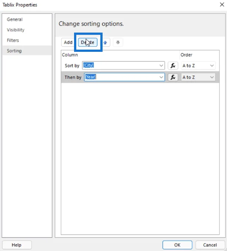Click the Then by row label
The width and height of the screenshot is (227, 251).
pos(73,77)
